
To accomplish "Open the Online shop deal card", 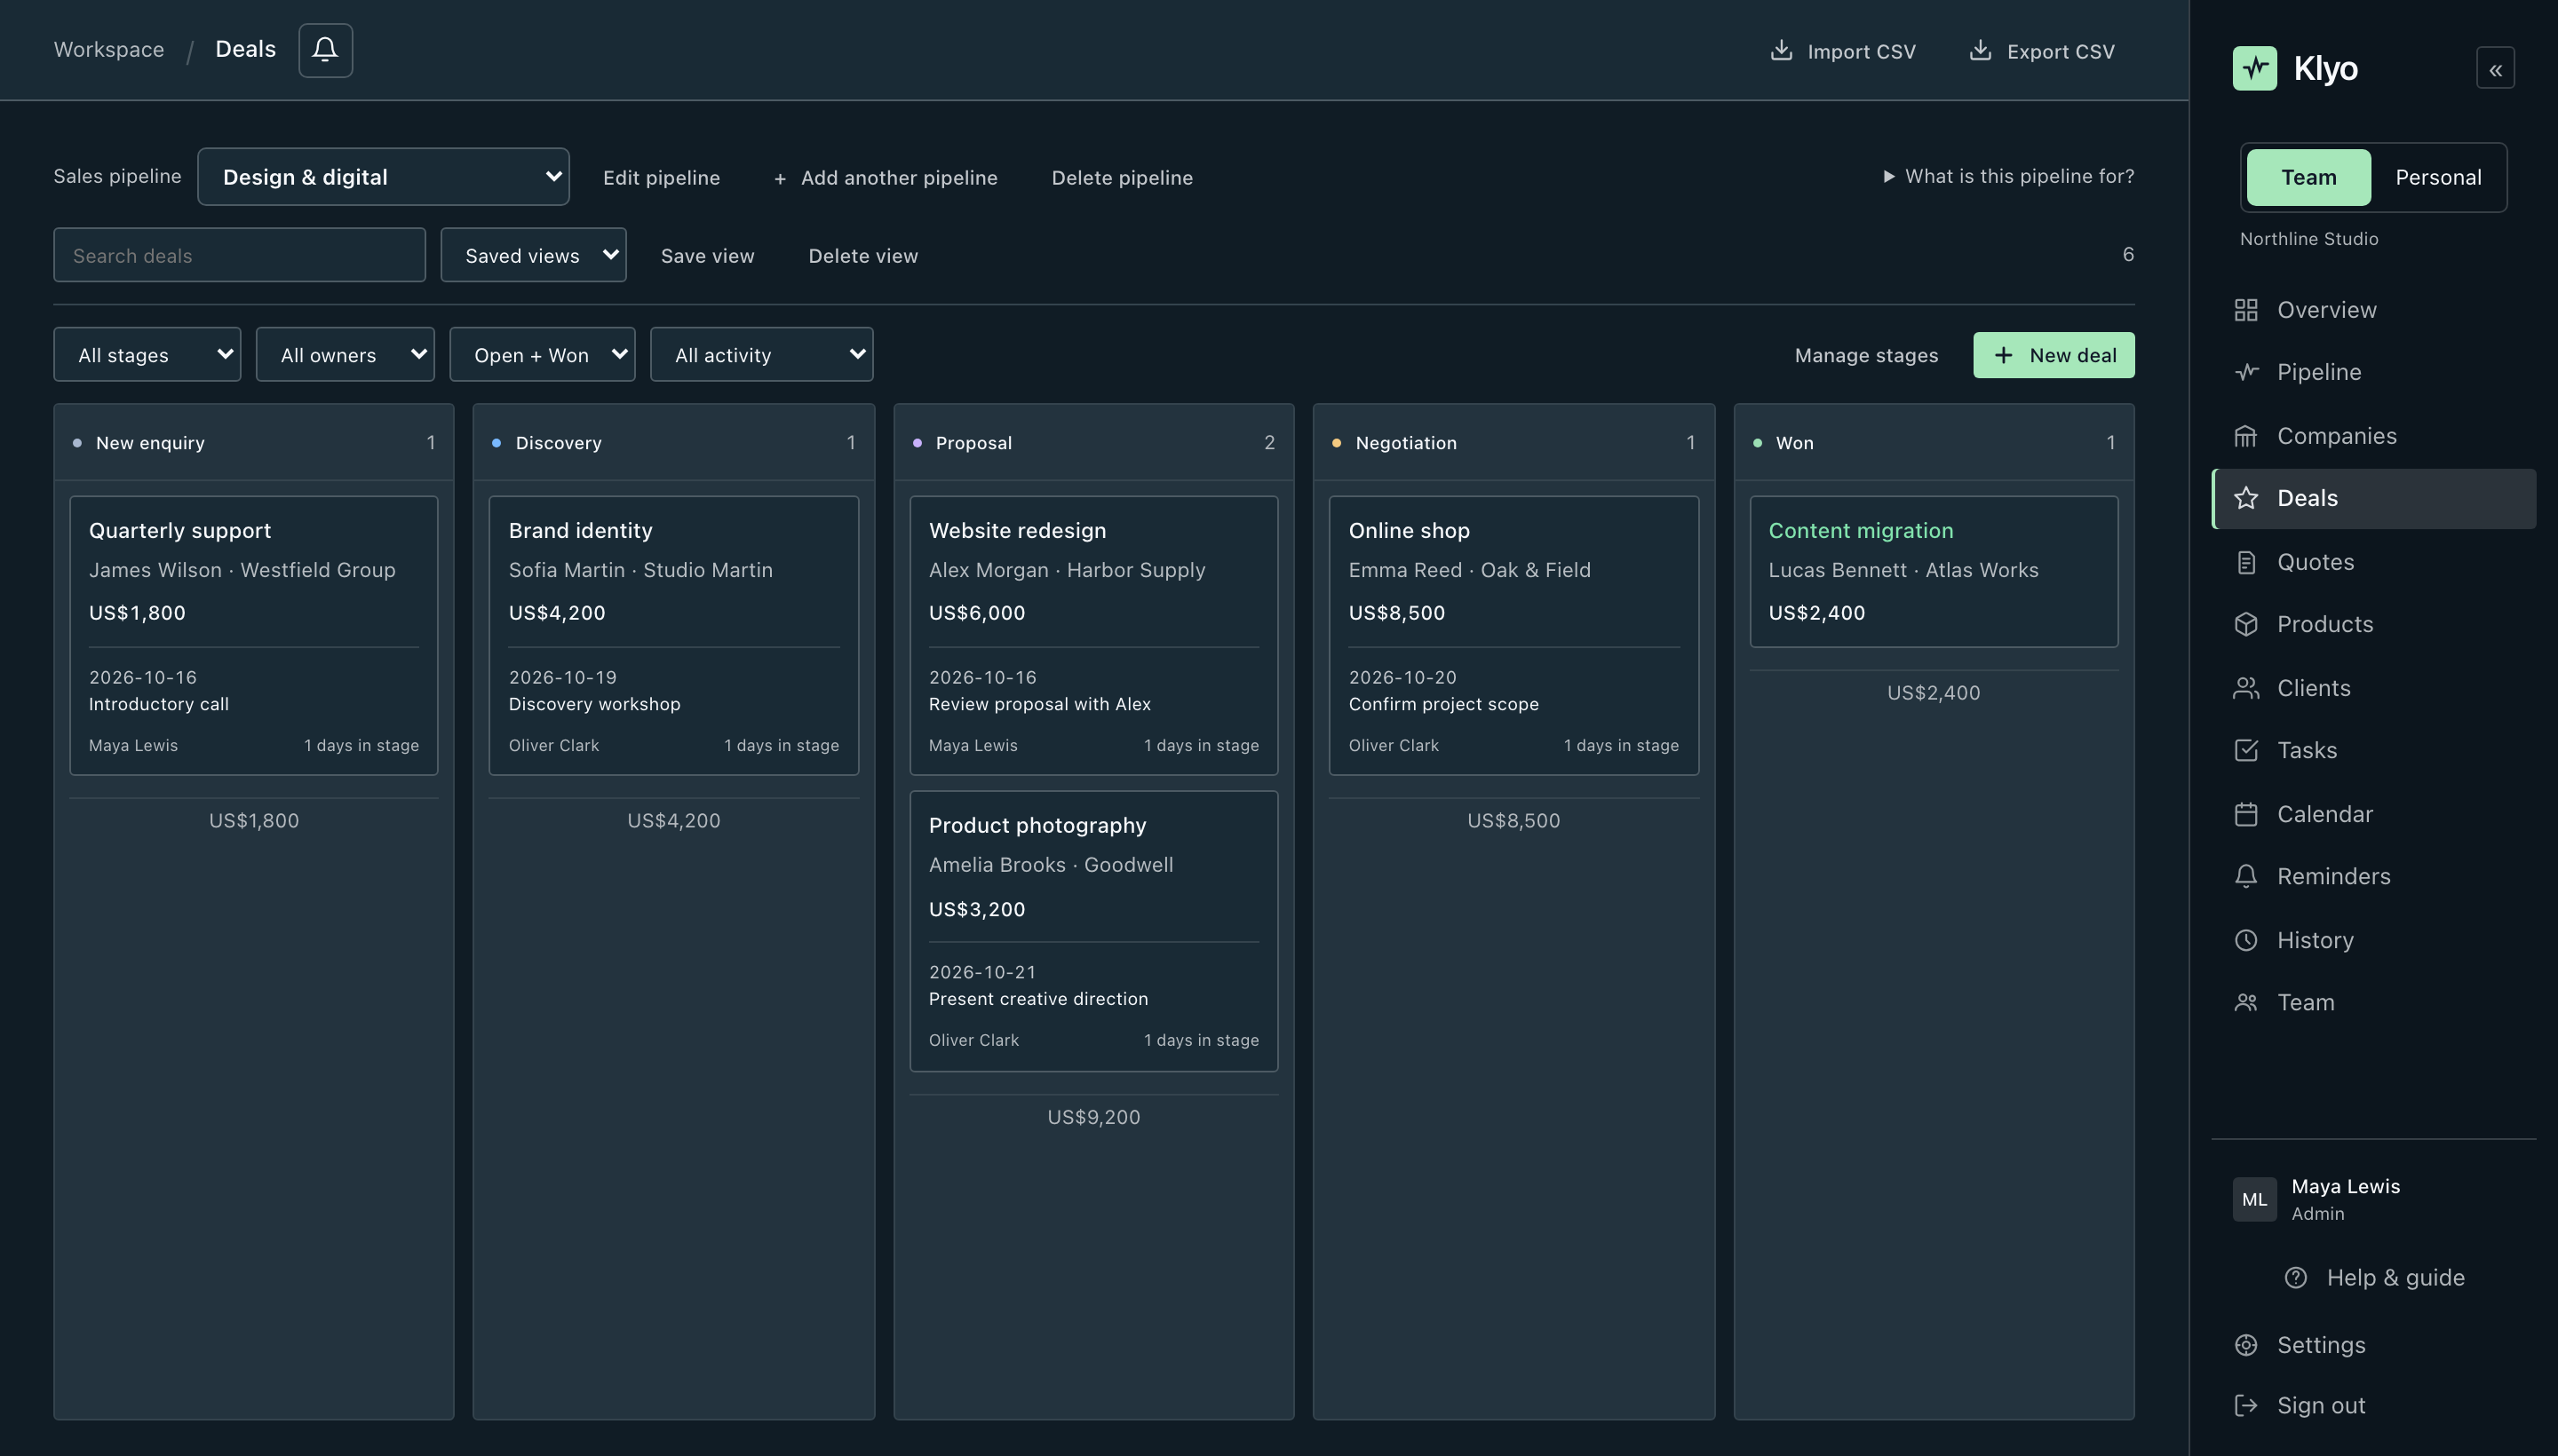I will pyautogui.click(x=1513, y=635).
